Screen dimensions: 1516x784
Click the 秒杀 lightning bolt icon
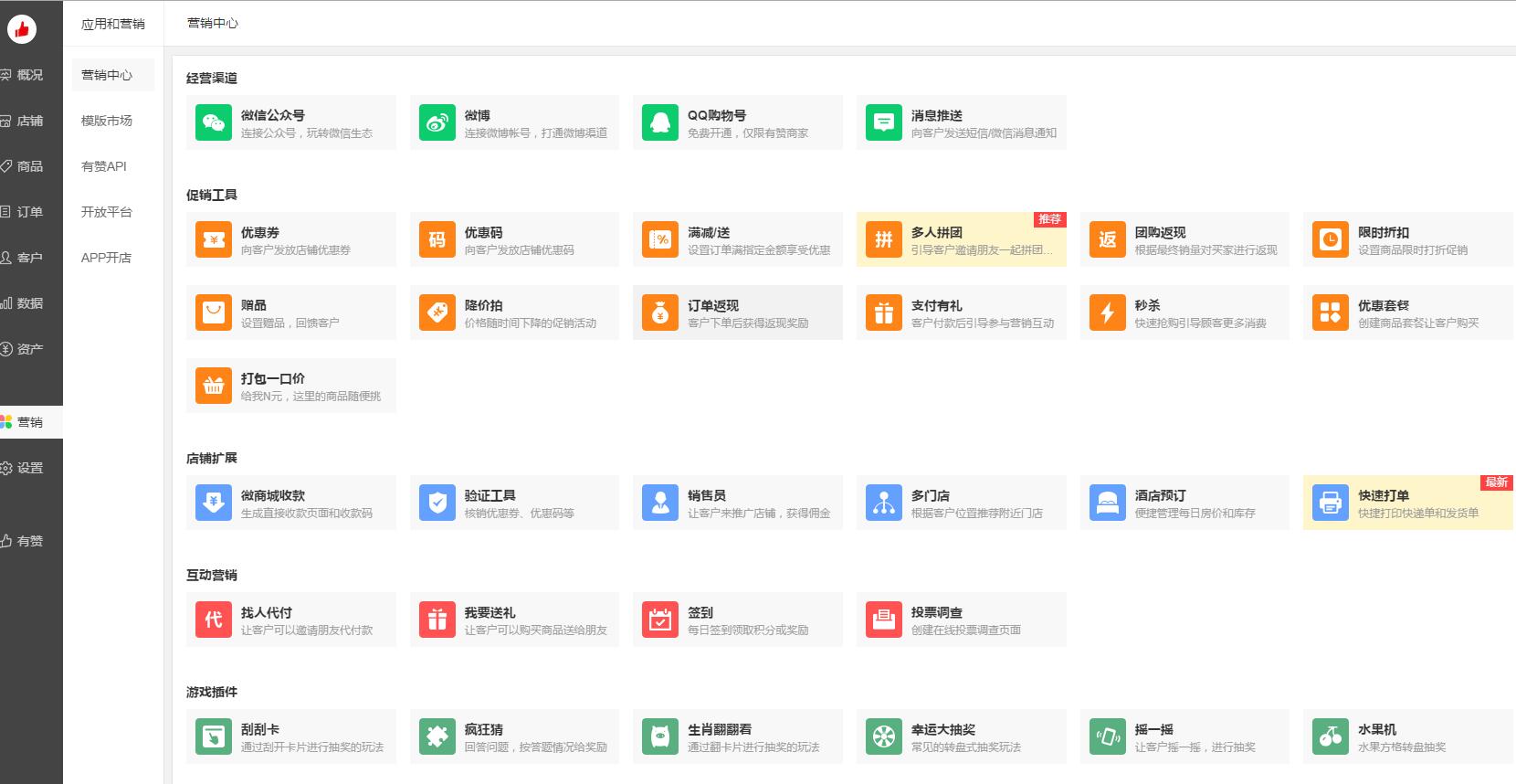(1107, 313)
